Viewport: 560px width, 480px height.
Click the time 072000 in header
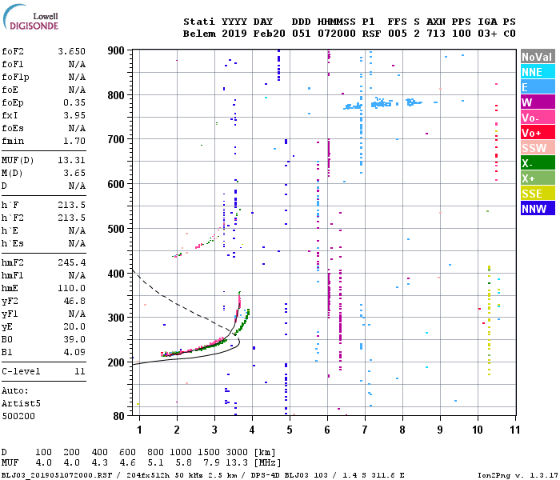click(337, 34)
